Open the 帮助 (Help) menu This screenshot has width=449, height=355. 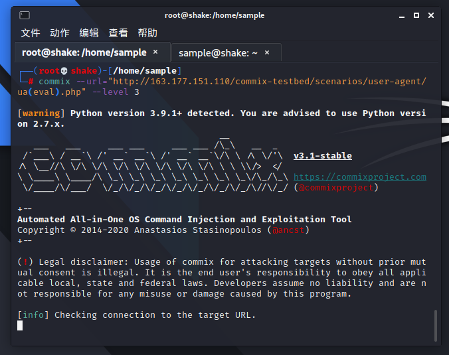(x=147, y=33)
